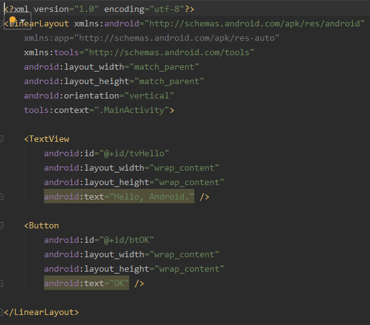This screenshot has width=370, height=325.
Task: Click the "@+id/tvHello" id value
Action: (x=134, y=154)
